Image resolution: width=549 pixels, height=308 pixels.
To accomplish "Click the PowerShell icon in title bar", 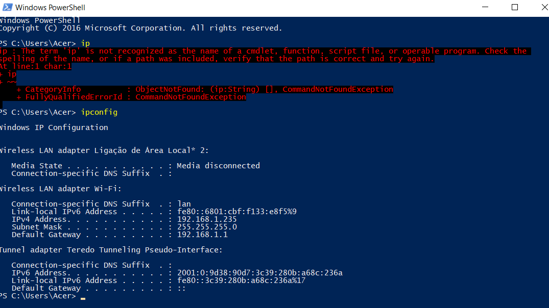I will (7, 8).
